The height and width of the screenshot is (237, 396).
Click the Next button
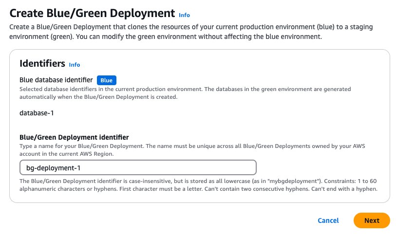tap(372, 220)
